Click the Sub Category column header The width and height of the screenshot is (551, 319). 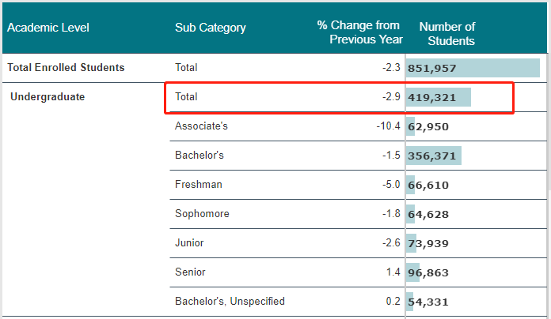click(211, 28)
